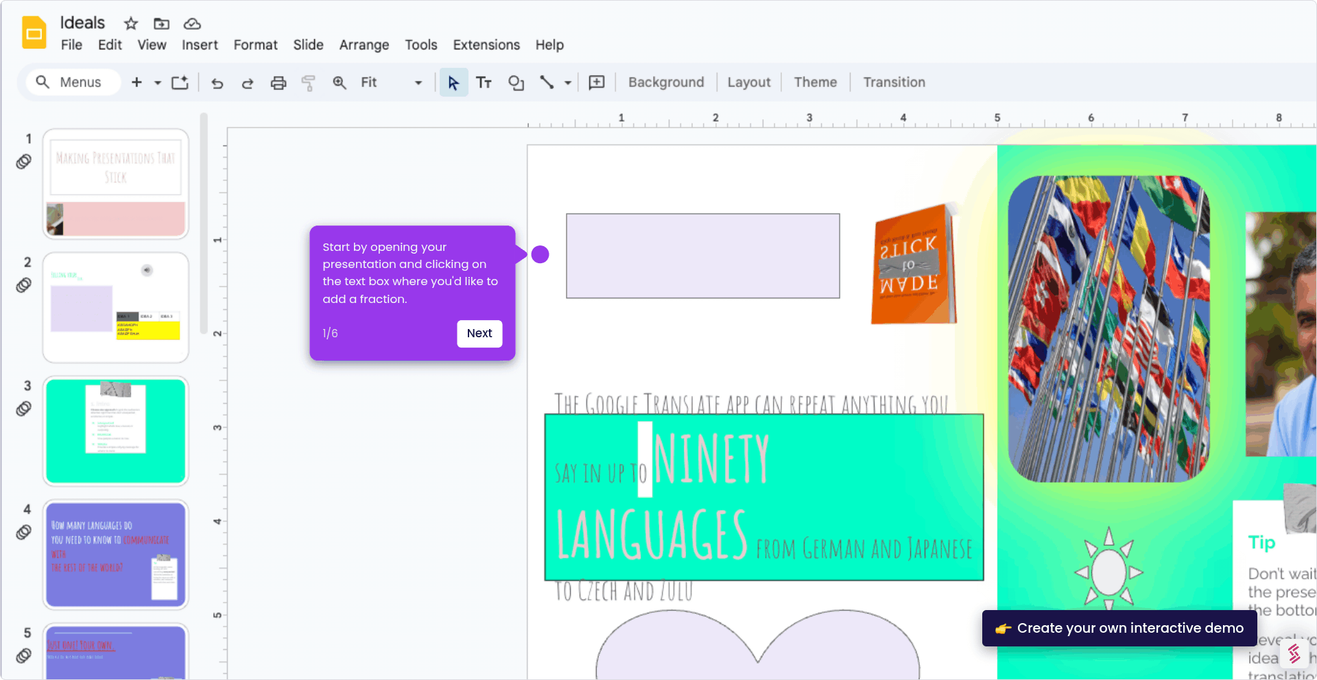This screenshot has width=1317, height=680.
Task: Click the new slide with template icon
Action: pyautogui.click(x=180, y=82)
